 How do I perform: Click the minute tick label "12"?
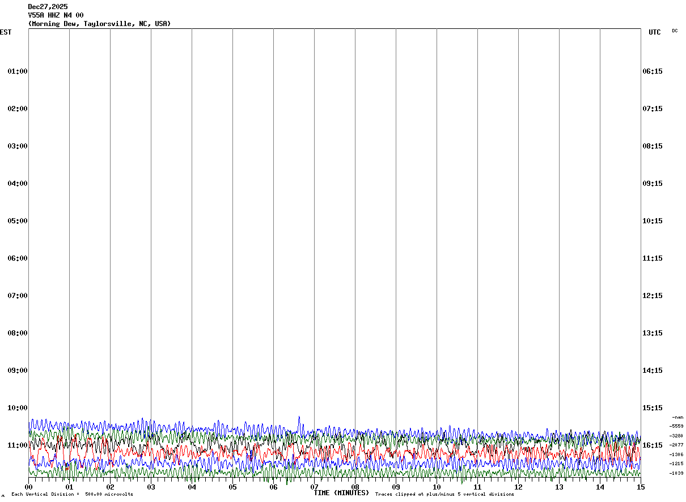(x=519, y=487)
